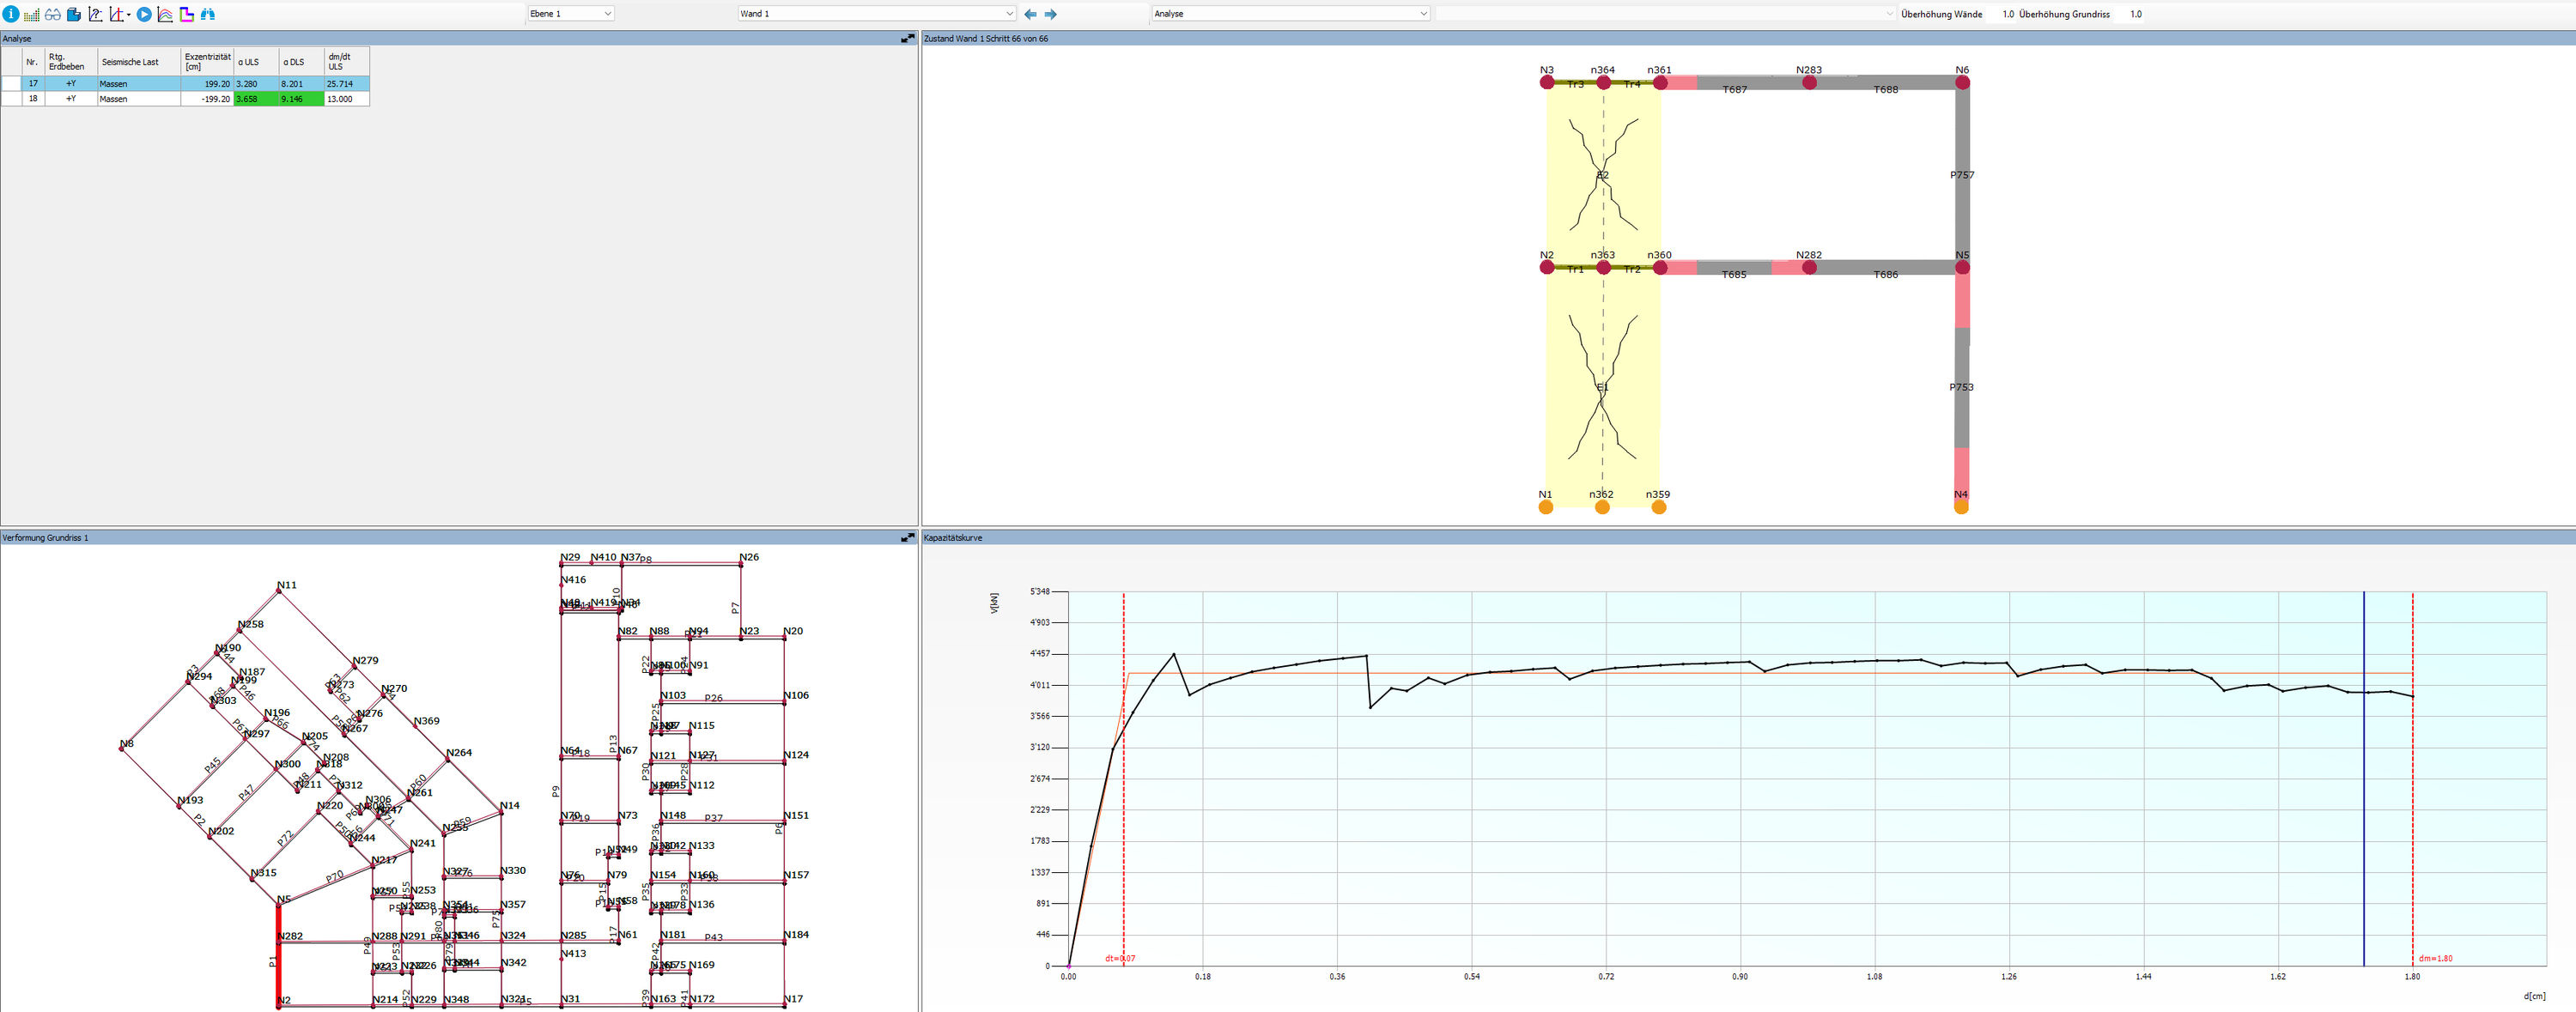Select analysis row number 18

(33, 99)
